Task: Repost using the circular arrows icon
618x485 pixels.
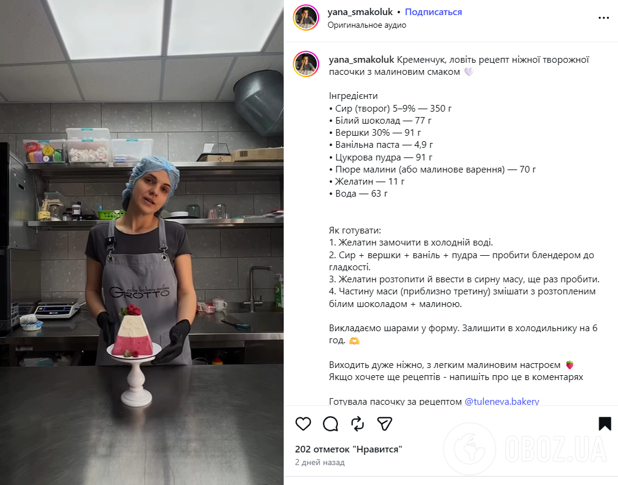Action: (357, 423)
